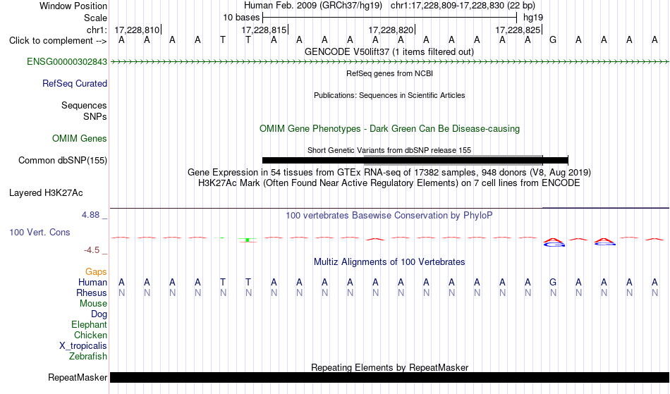Open the OMIM Genes track label
The image size is (670, 394).
[79, 139]
